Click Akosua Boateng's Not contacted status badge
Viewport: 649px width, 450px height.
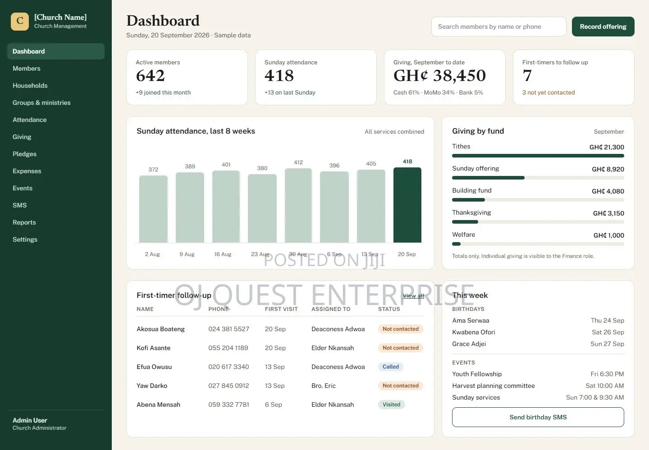401,329
